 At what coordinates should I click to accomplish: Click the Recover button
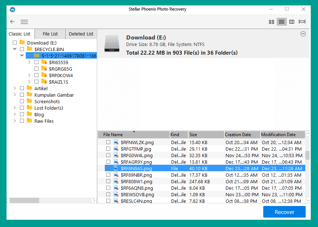tap(284, 212)
